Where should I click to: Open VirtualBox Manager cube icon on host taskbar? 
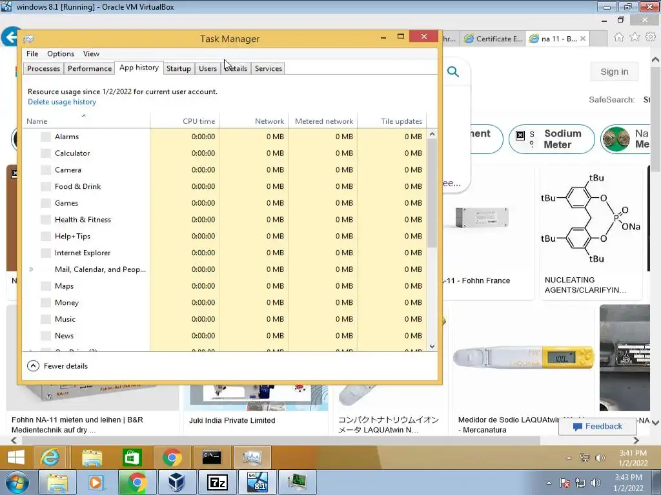pos(177,482)
